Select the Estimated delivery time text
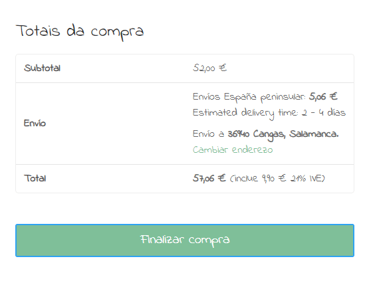Viewport: 373px width, 285px height. pyautogui.click(x=245, y=113)
